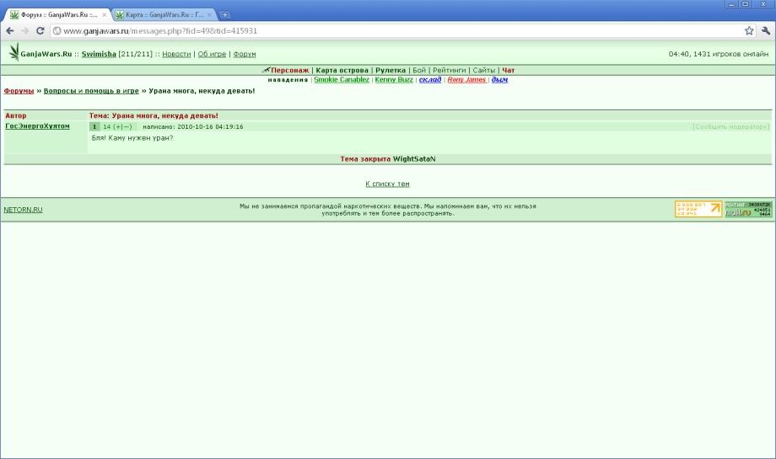Click the browser forward arrow
776x459 pixels.
pos(24,30)
